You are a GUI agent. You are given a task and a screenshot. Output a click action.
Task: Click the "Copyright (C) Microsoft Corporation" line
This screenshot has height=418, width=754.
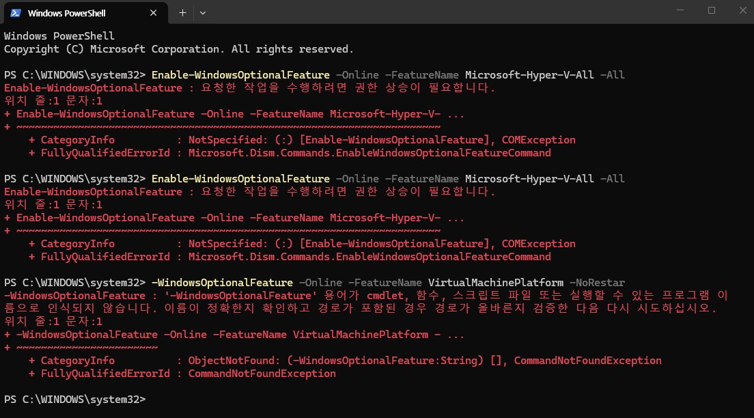179,49
